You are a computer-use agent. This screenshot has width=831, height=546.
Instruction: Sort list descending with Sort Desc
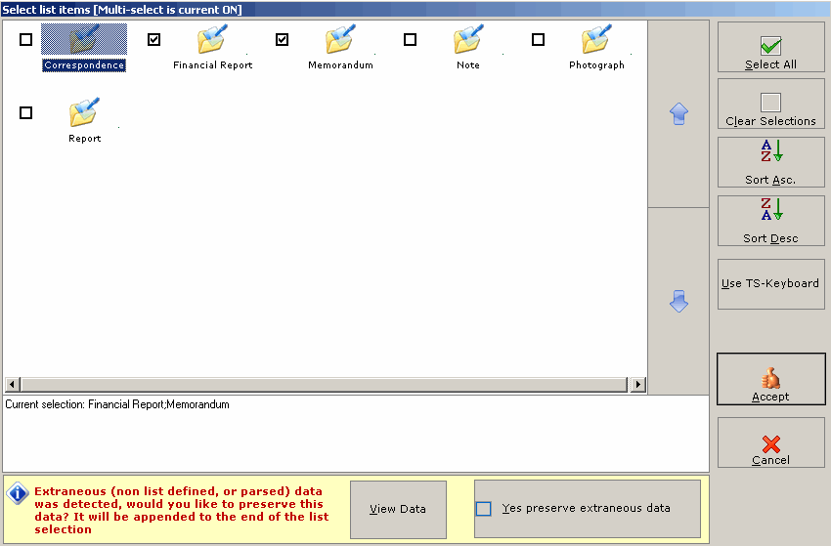770,221
